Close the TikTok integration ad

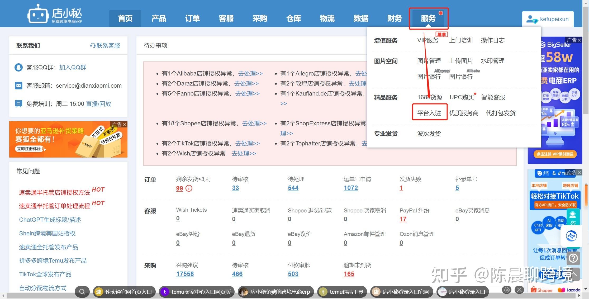(x=579, y=173)
